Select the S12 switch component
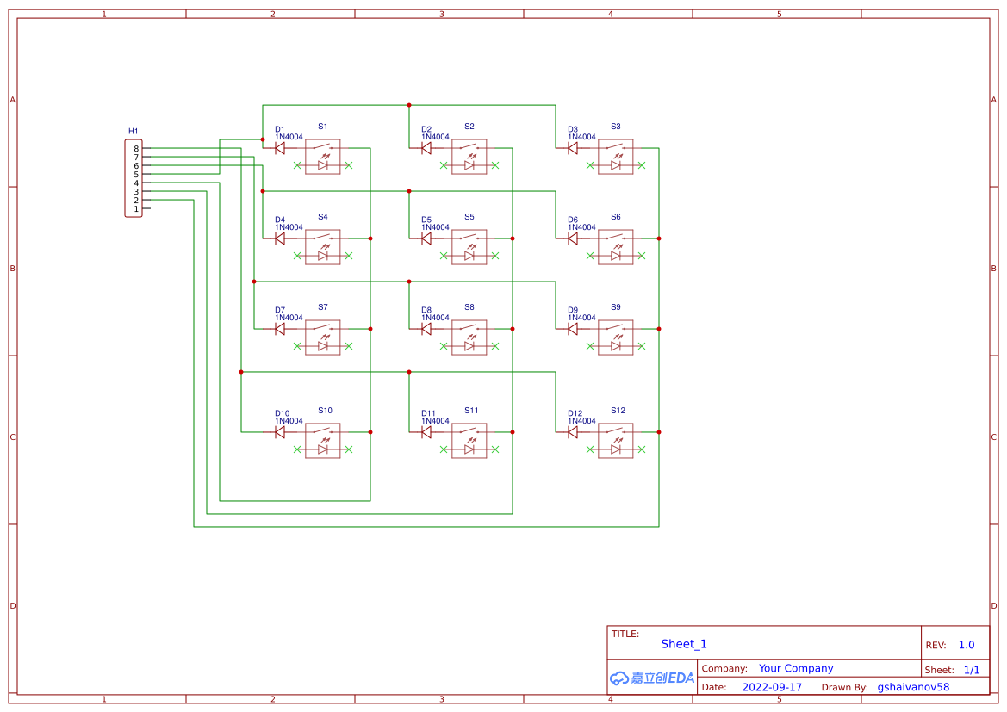The image size is (1007, 712). pos(616,441)
